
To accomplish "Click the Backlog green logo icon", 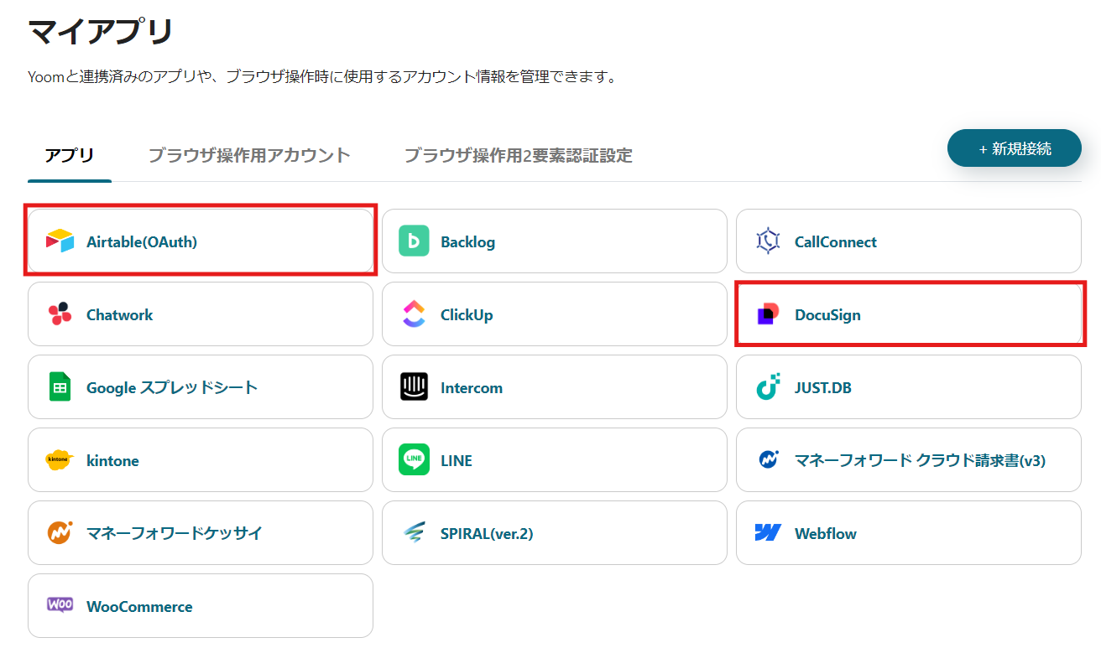I will 414,241.
